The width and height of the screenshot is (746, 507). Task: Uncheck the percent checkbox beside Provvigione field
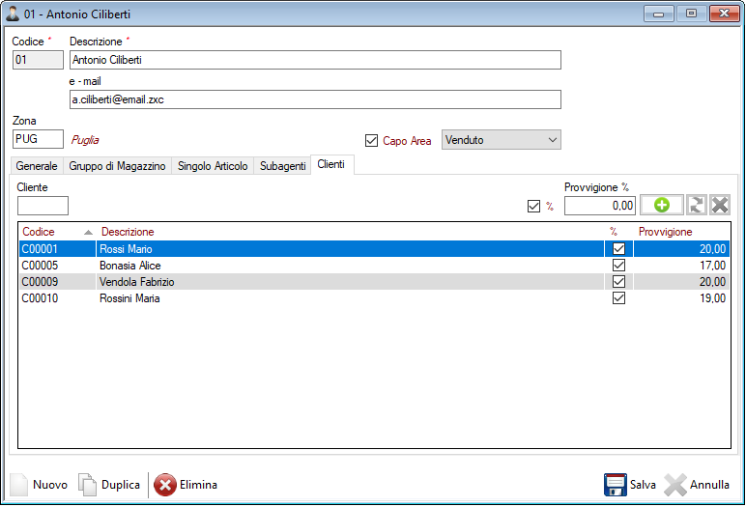(x=532, y=206)
